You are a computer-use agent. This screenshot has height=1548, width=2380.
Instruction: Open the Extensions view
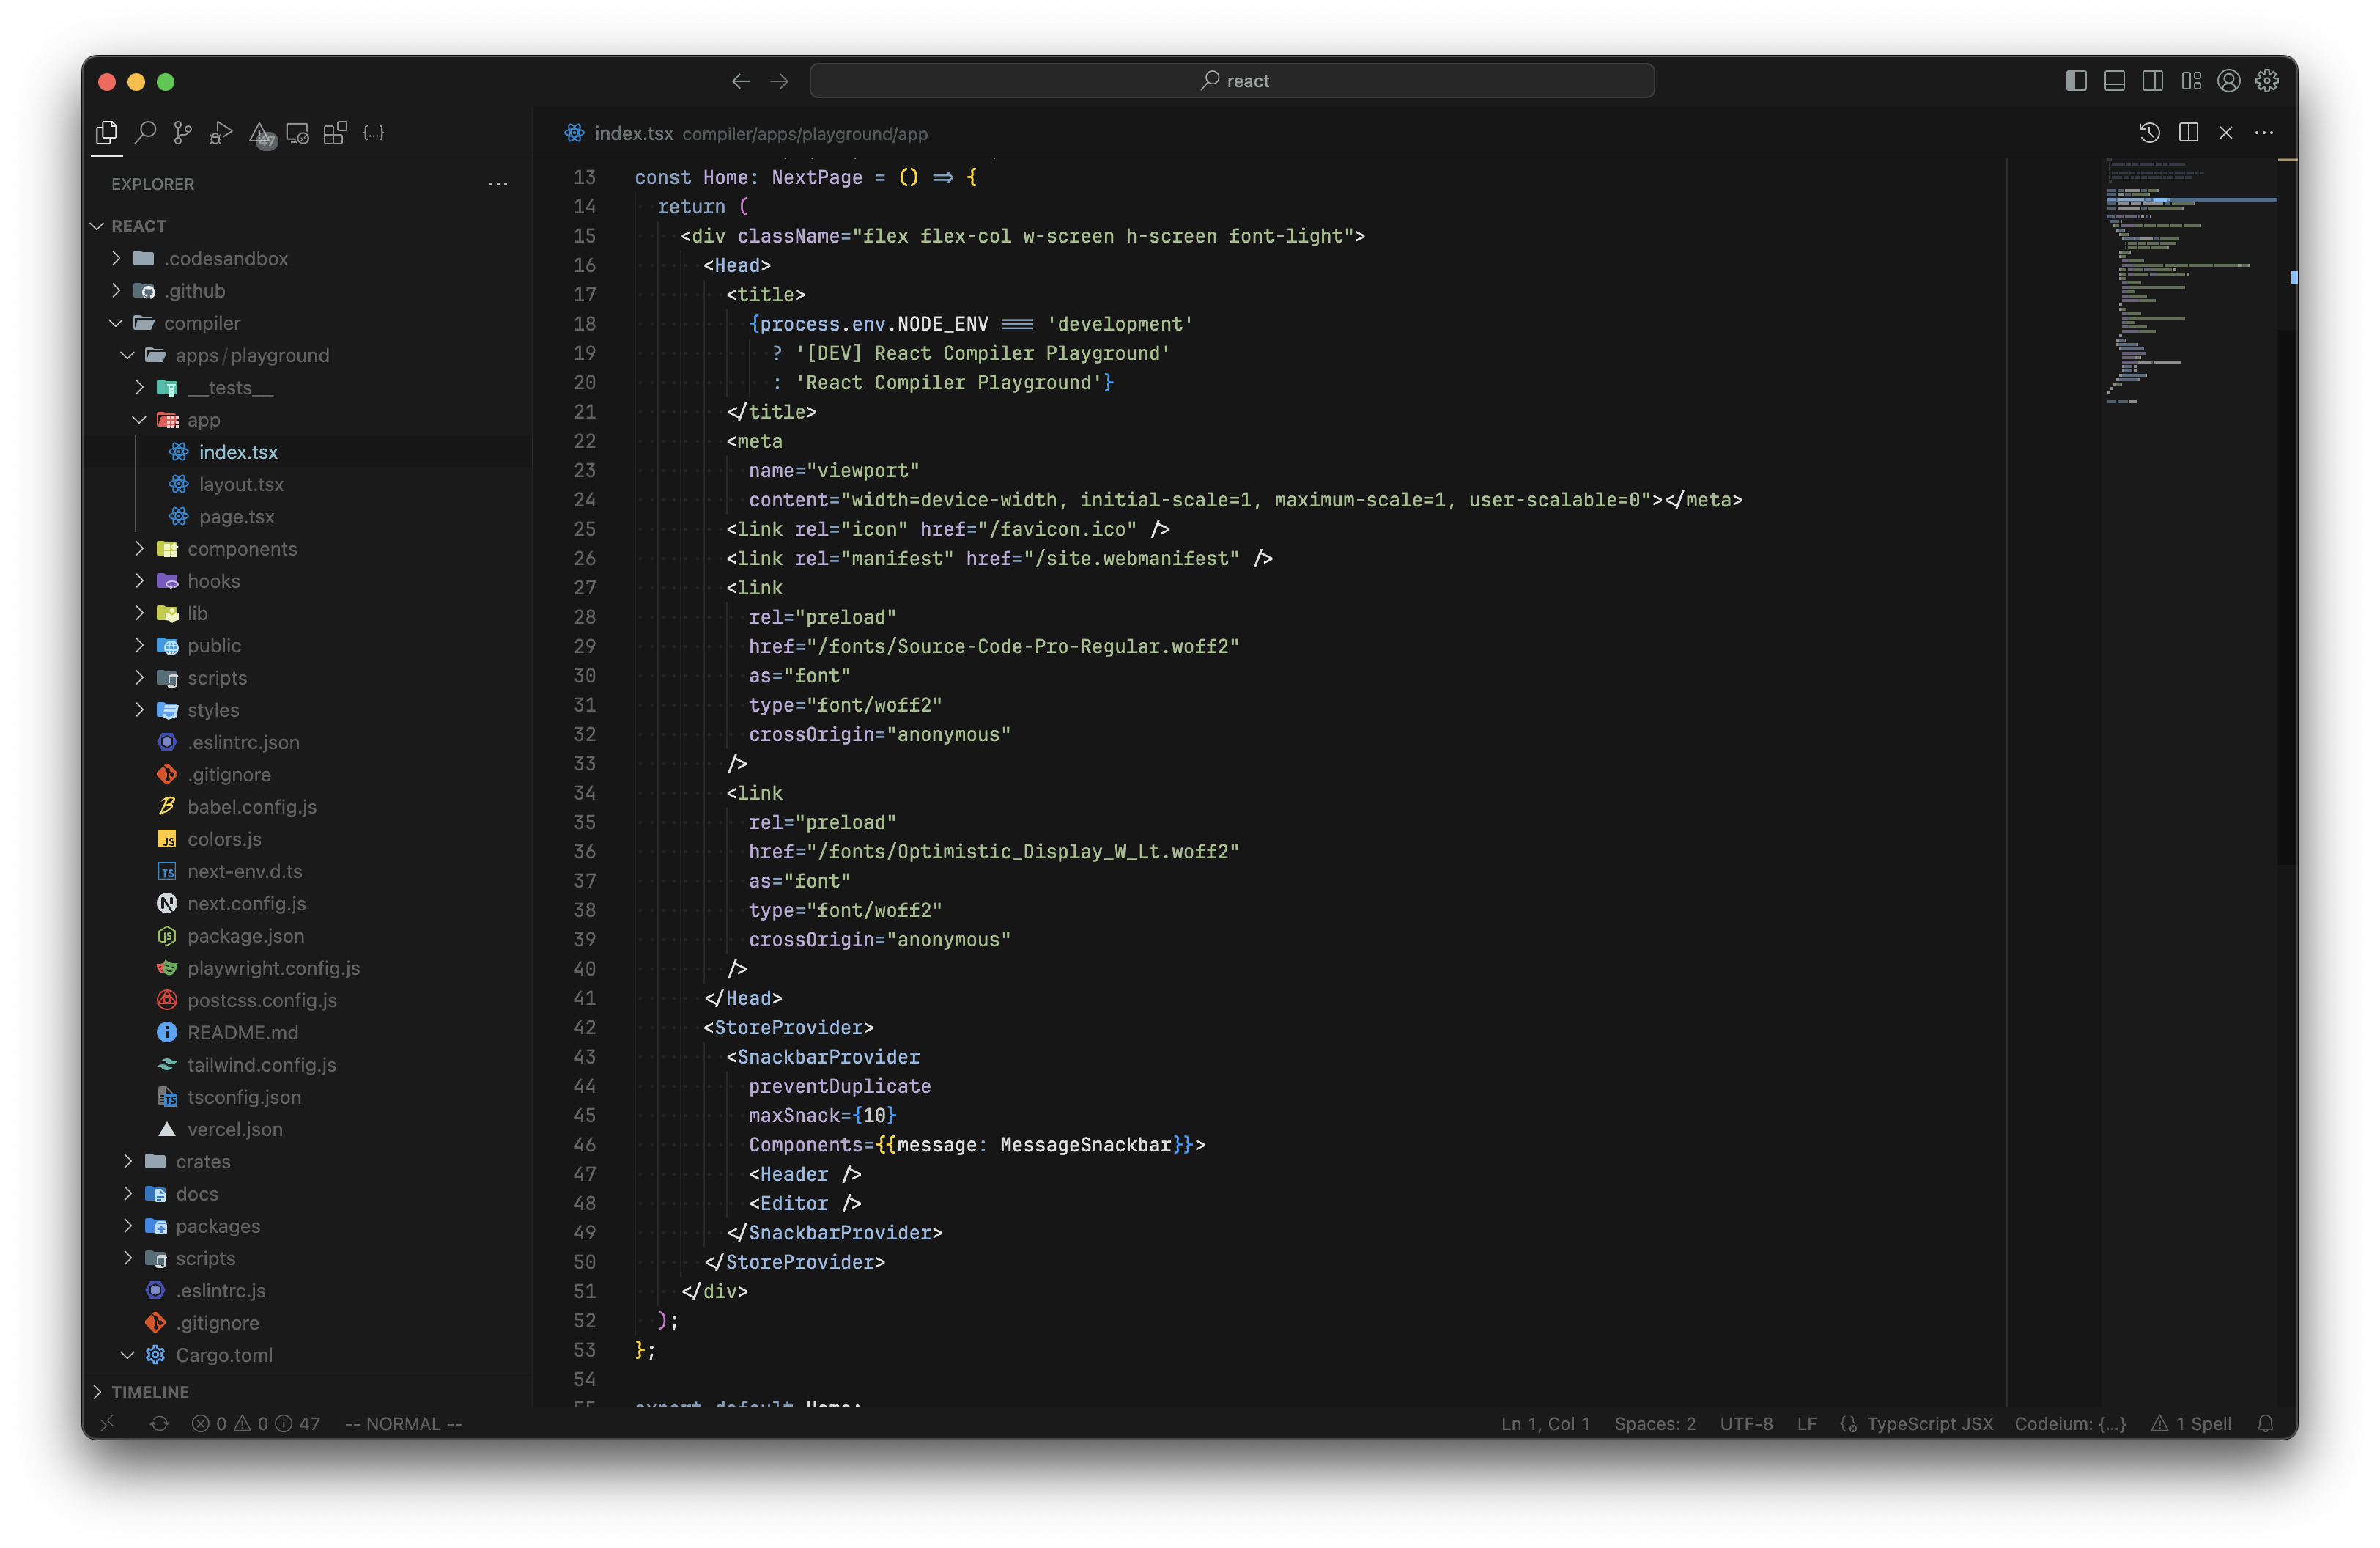[x=335, y=133]
